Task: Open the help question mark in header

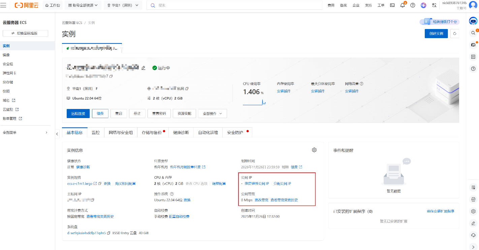Action: click(x=413, y=5)
